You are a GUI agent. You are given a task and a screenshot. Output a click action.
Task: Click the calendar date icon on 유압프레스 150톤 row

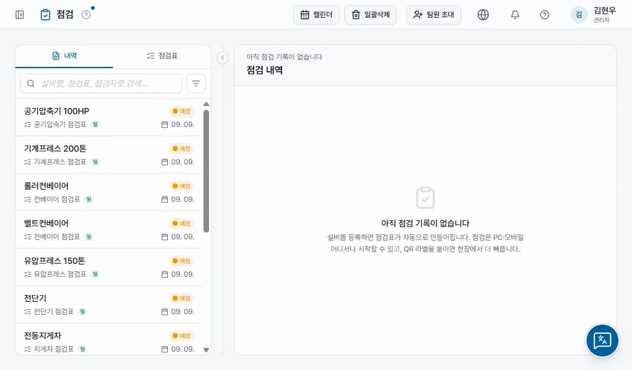[x=164, y=274]
